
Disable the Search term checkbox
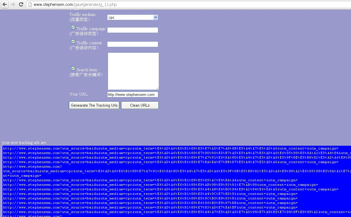coord(73,68)
